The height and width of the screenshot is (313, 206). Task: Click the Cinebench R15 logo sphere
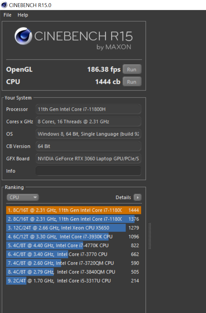point(23,36)
